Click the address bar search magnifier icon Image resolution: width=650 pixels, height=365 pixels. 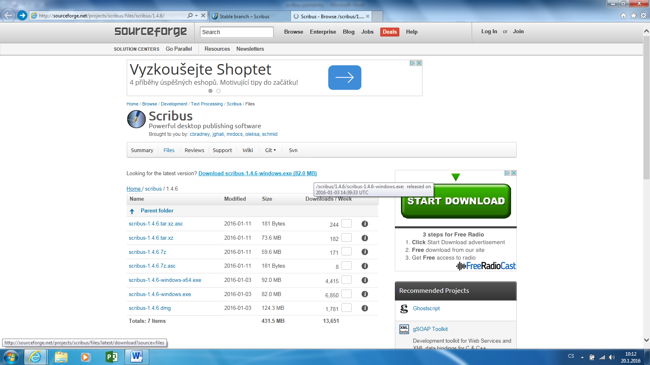coord(190,15)
